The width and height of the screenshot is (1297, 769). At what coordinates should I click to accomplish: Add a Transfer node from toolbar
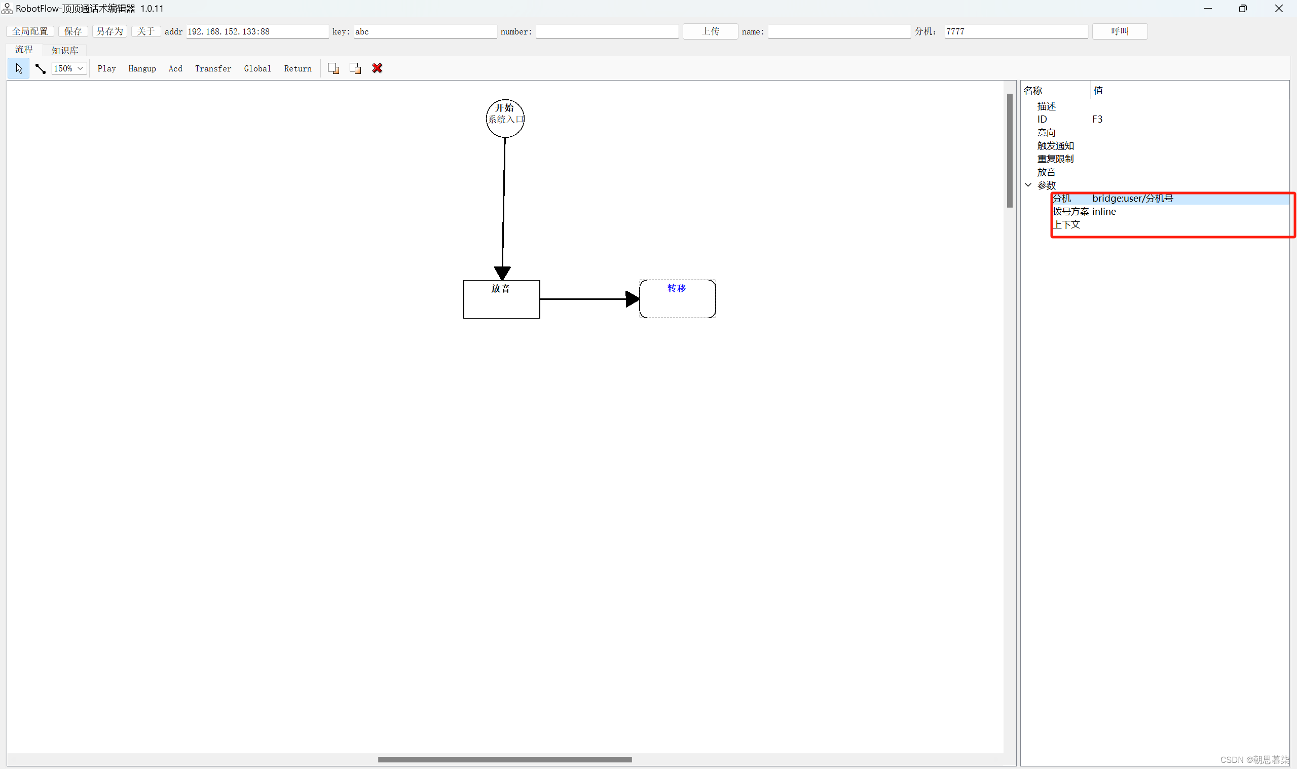coord(212,68)
